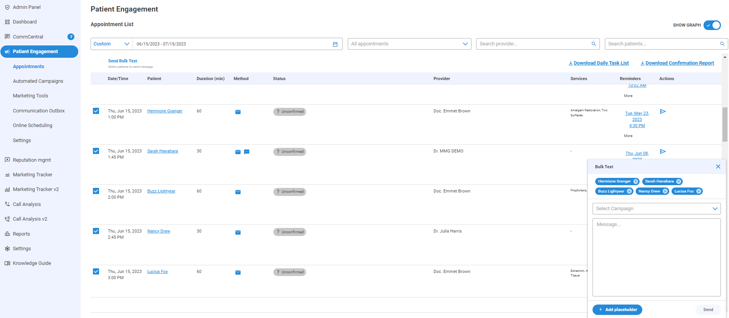729x318 pixels.
Task: Expand the All appointments filter dropdown
Action: (x=409, y=44)
